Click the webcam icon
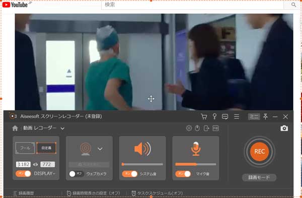This screenshot has width=302, height=198. pos(86,149)
